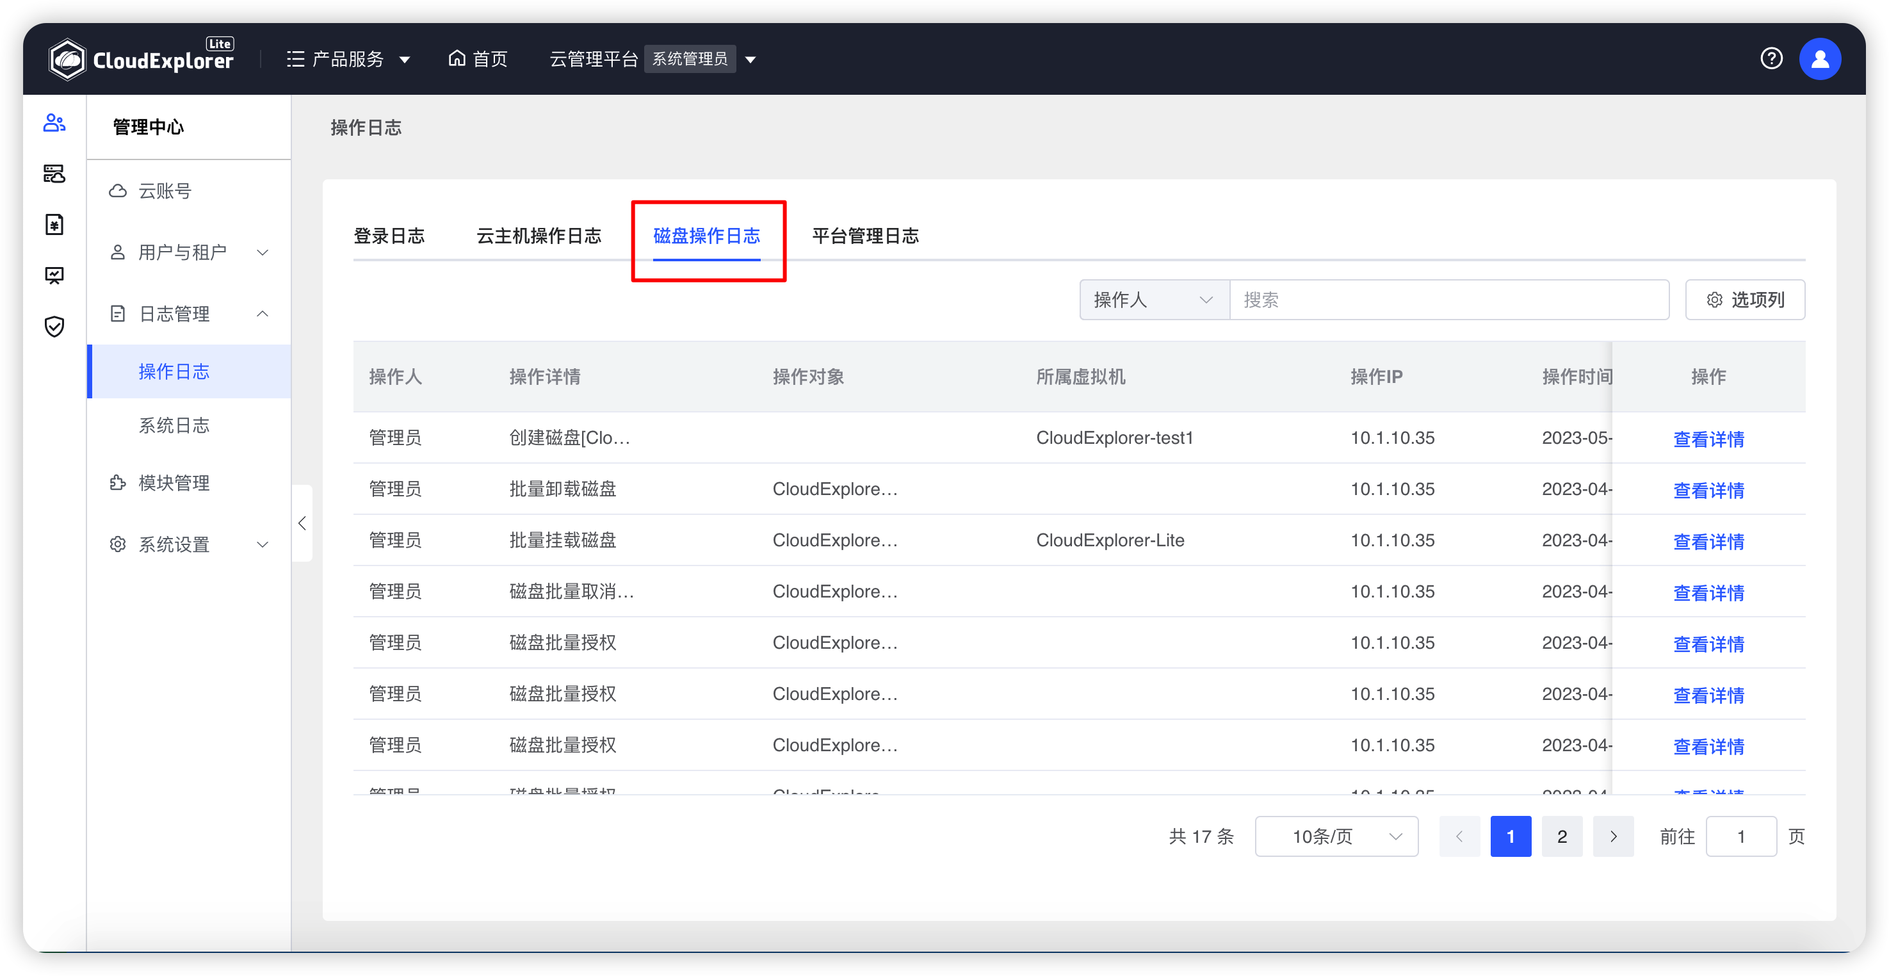Click the 操作详情 column header
This screenshot has height=976, width=1889.
click(x=545, y=377)
